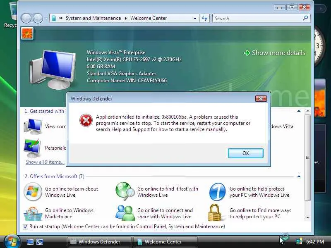This screenshot has height=248, width=331.
Task: Click the red error icon in dialog
Action: point(86,120)
